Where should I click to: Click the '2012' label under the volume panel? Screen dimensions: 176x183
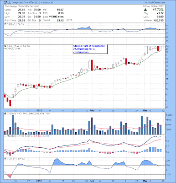pyautogui.click(x=39, y=181)
